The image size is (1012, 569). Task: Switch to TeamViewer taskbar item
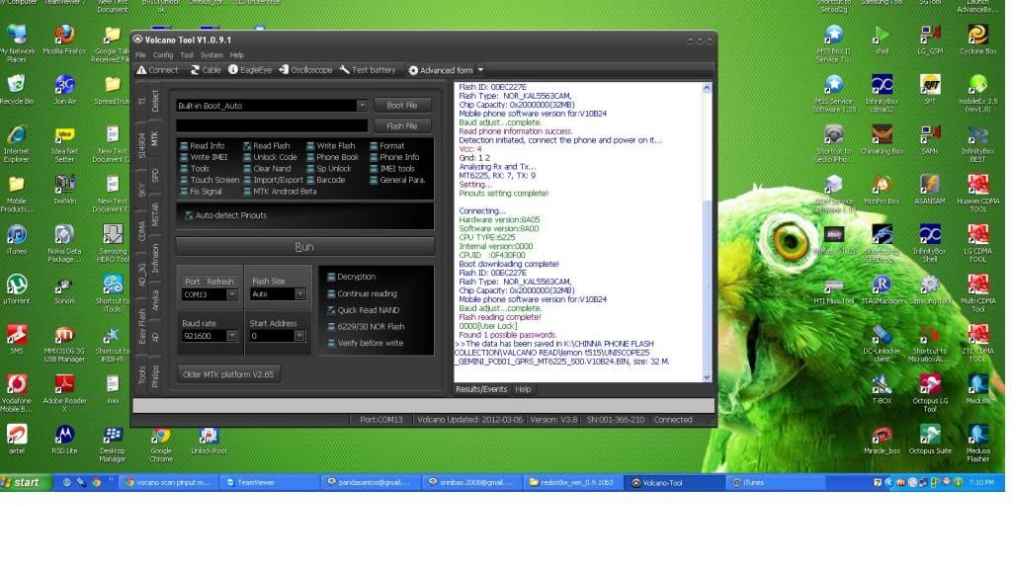coord(270,482)
